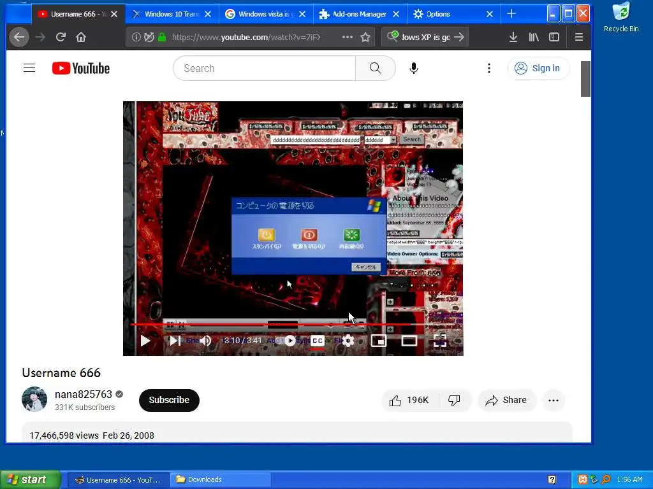
Task: Open the Recycle Bin desktop icon
Action: [x=621, y=17]
